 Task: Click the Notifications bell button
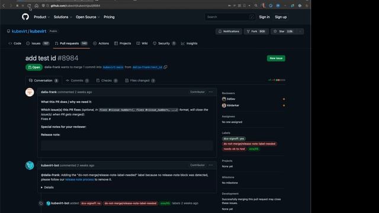[229, 31]
